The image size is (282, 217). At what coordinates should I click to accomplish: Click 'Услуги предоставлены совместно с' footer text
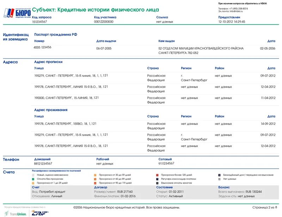tap(25, 207)
